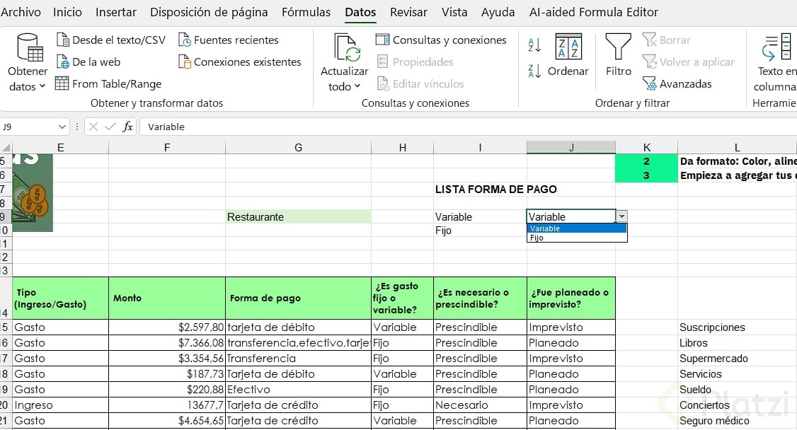Click Consultas y conexiones button
The image size is (797, 430).
point(441,40)
